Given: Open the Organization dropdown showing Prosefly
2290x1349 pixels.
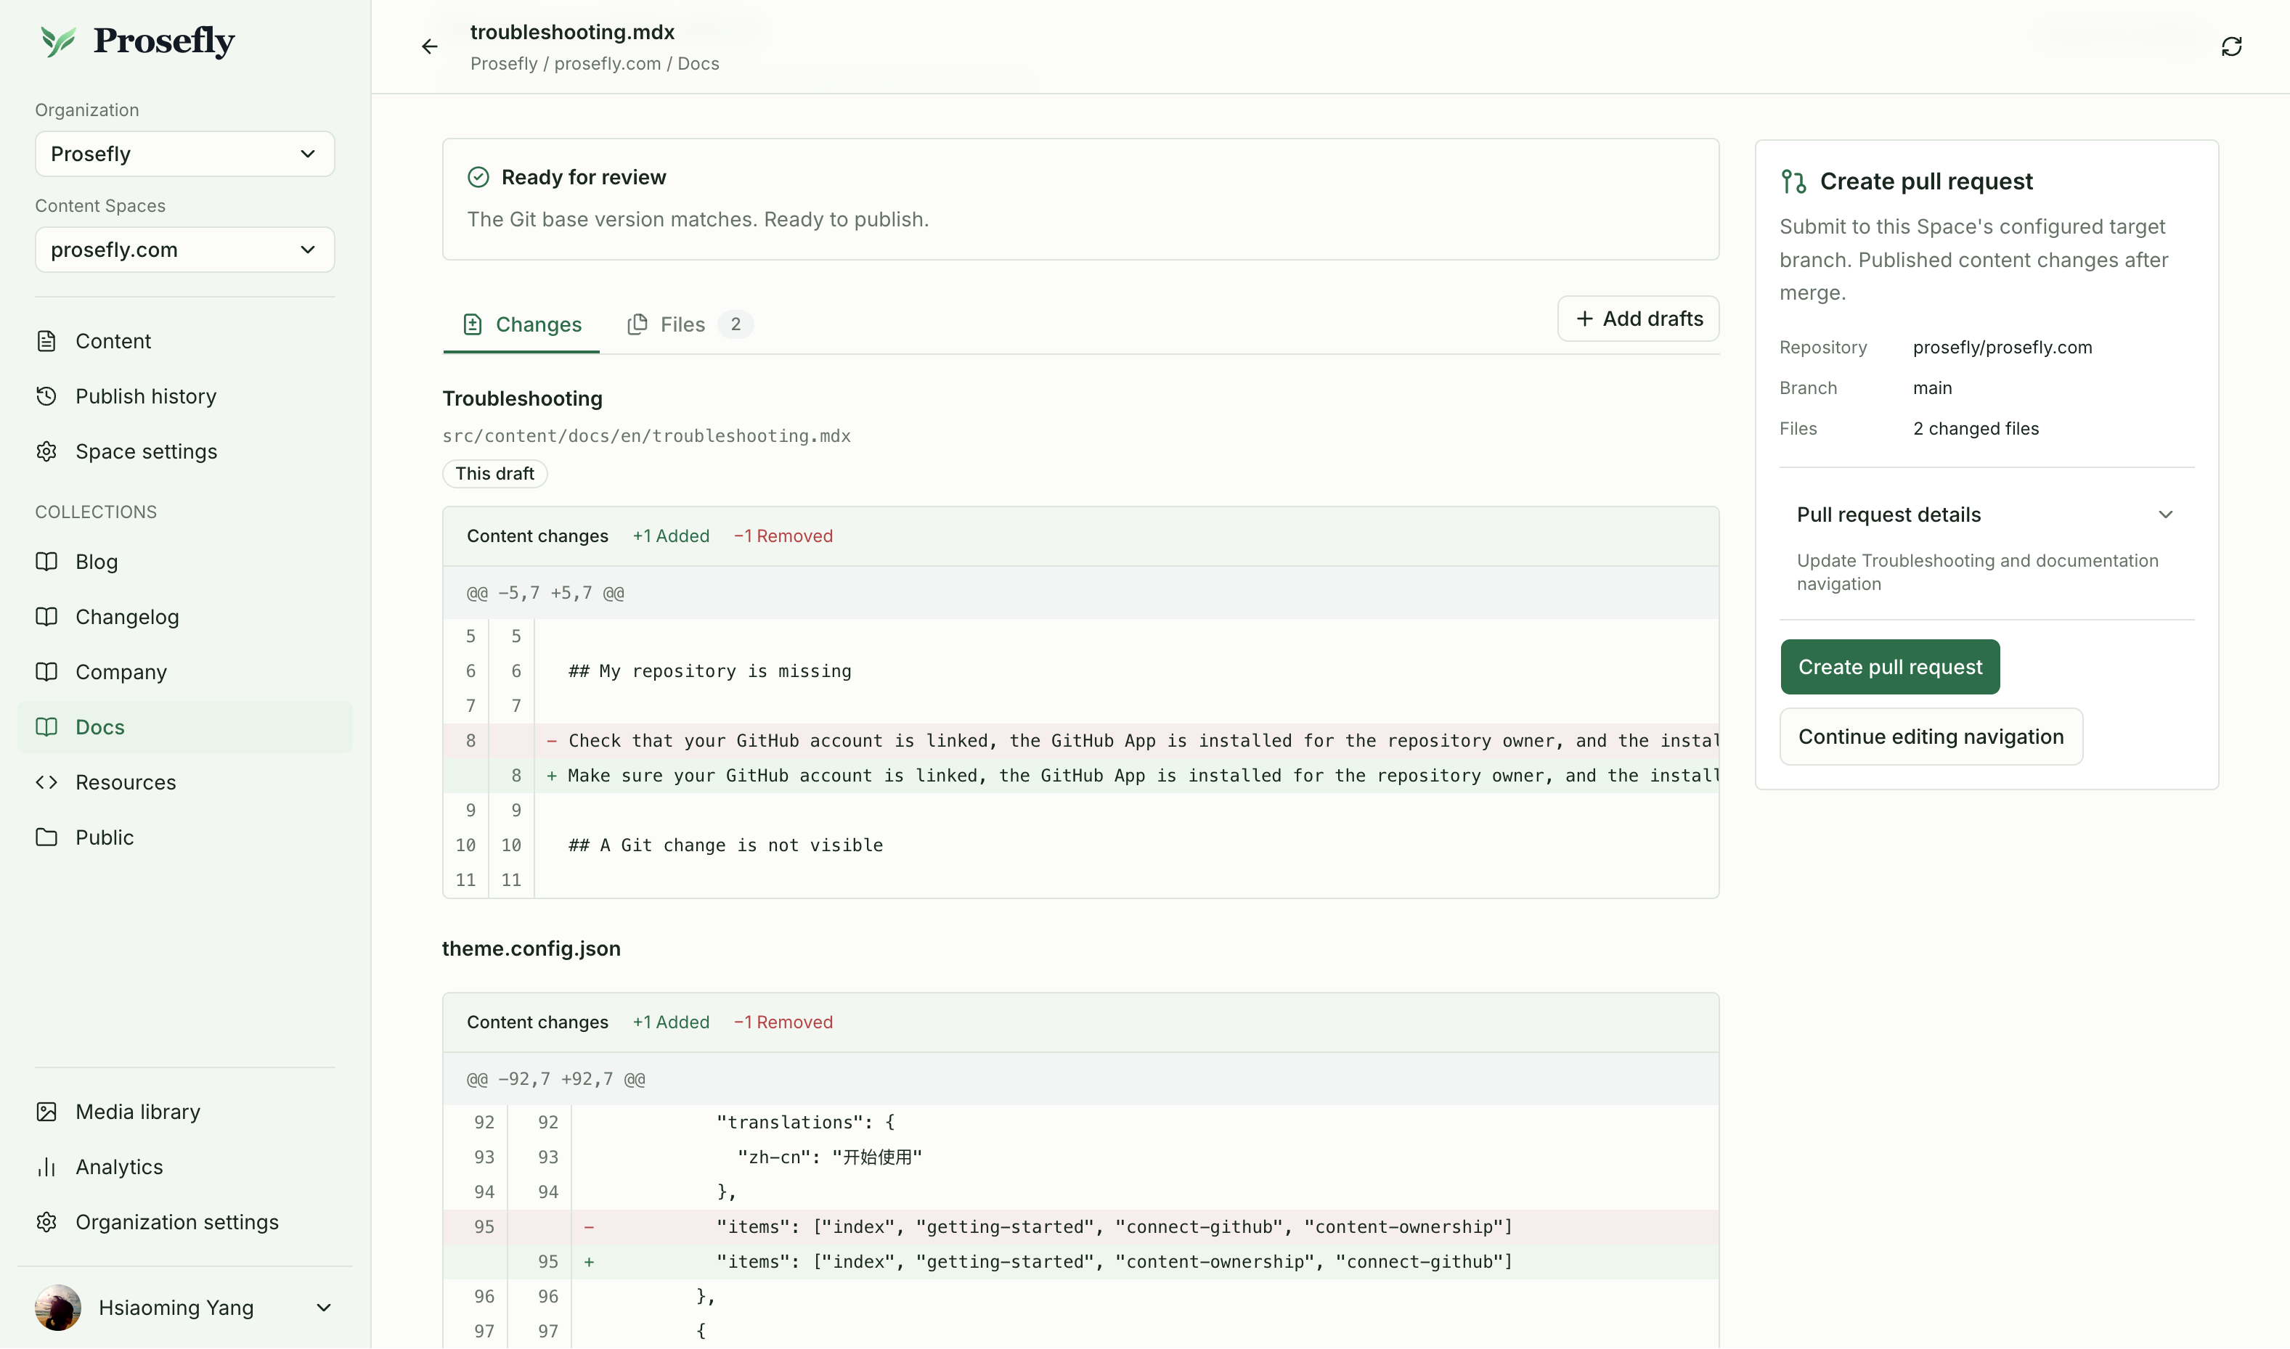Looking at the screenshot, I should click(x=184, y=154).
